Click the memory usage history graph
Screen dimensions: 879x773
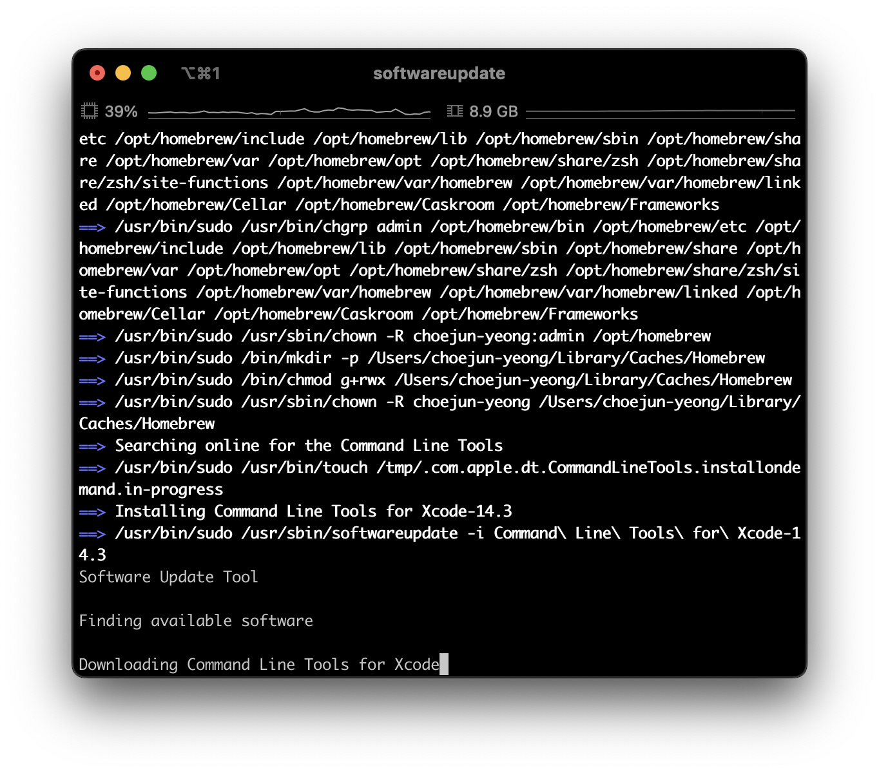(661, 112)
